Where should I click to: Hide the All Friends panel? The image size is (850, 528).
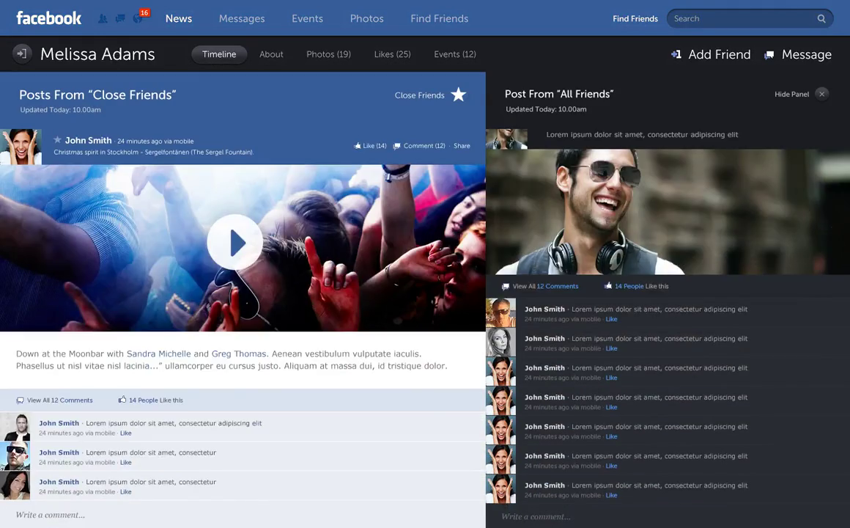[821, 94]
